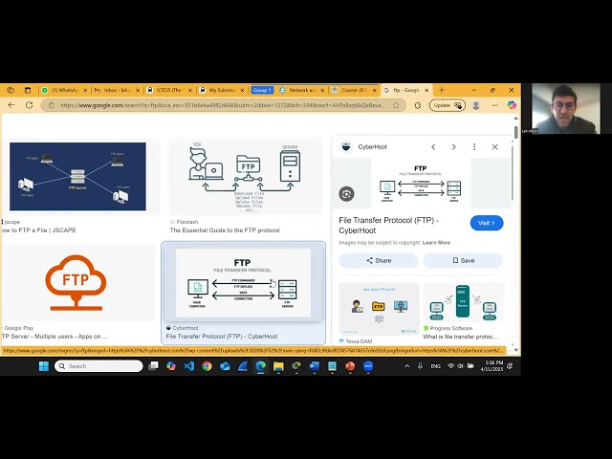Click the Update button in the toolbar
This screenshot has width=612, height=459.
point(447,105)
